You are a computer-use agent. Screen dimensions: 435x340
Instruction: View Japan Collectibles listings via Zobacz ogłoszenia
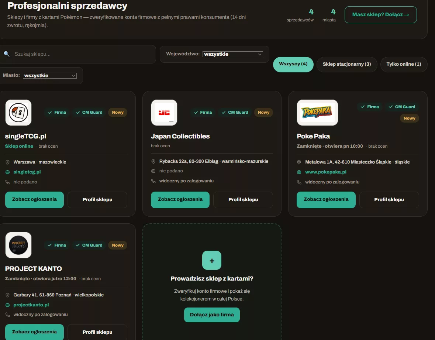(x=180, y=200)
